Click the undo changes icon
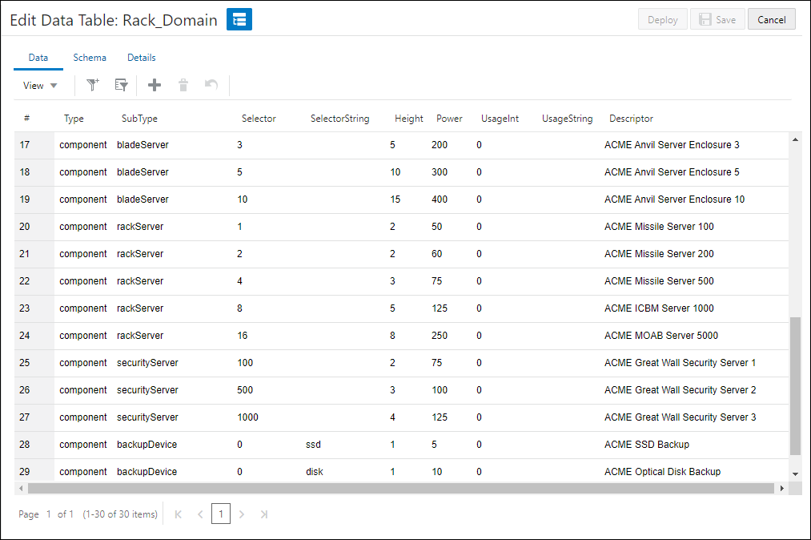 [x=211, y=84]
